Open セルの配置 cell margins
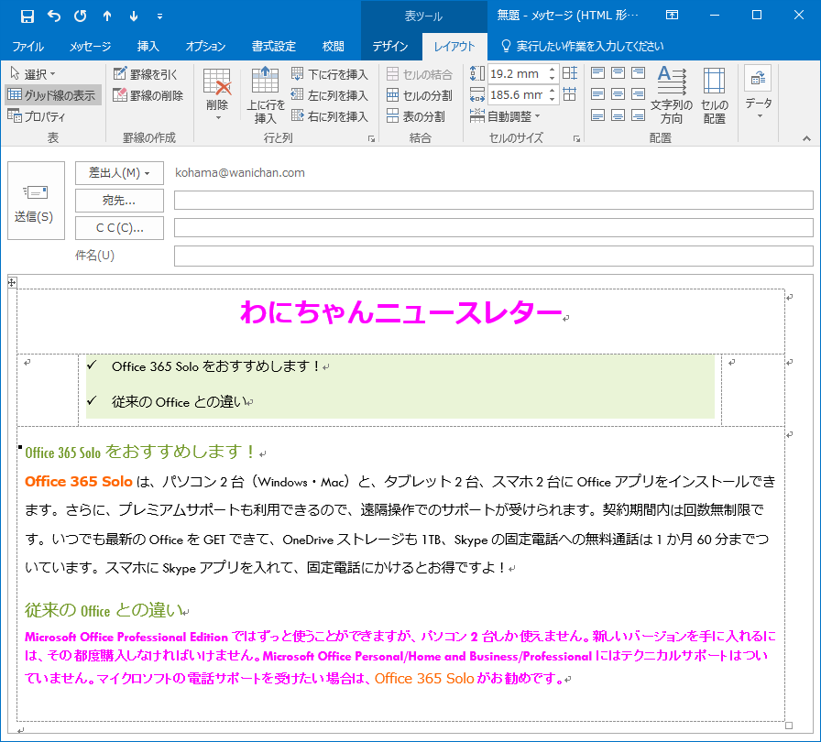821x742 pixels. [715, 95]
